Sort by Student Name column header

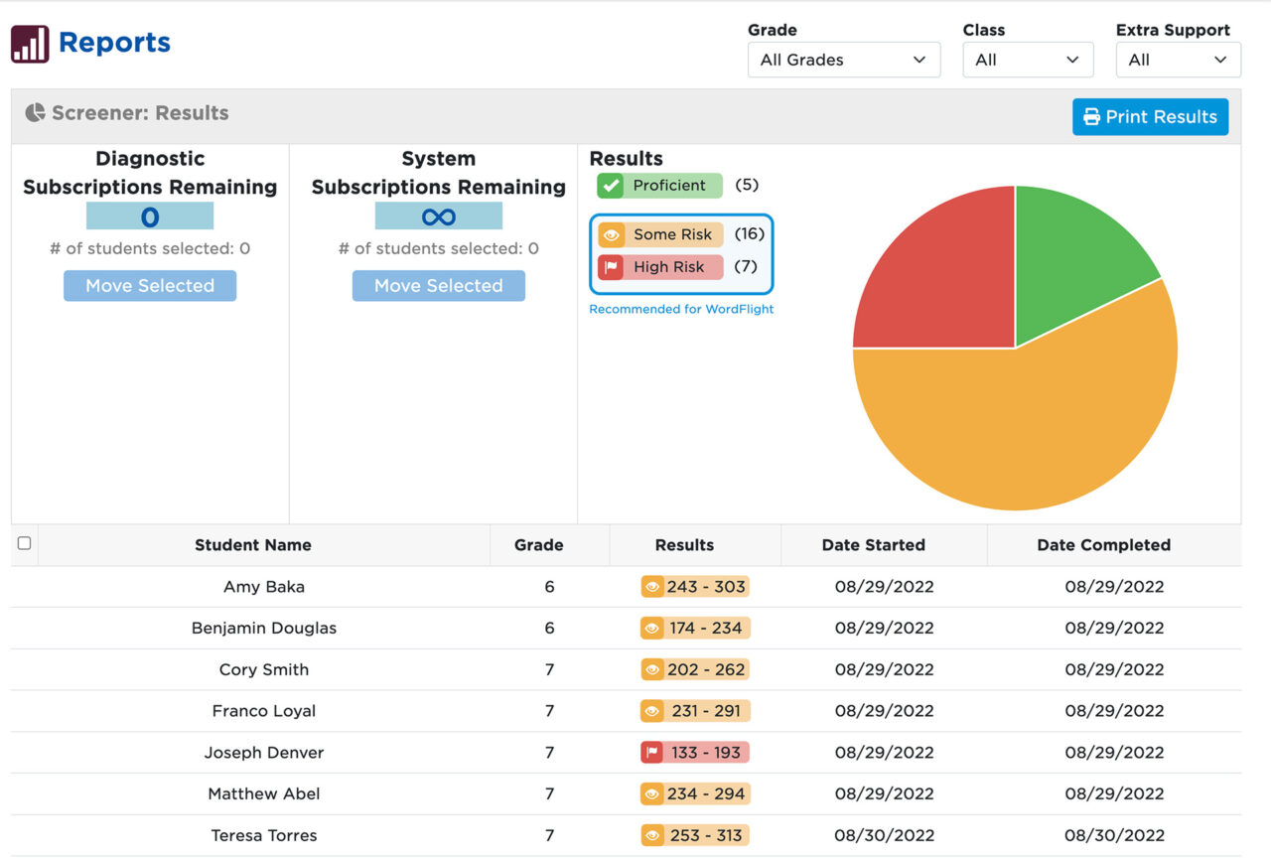(x=252, y=545)
